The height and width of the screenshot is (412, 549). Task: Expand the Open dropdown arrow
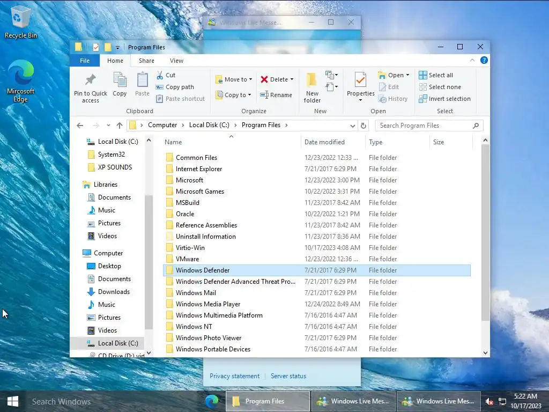[407, 75]
